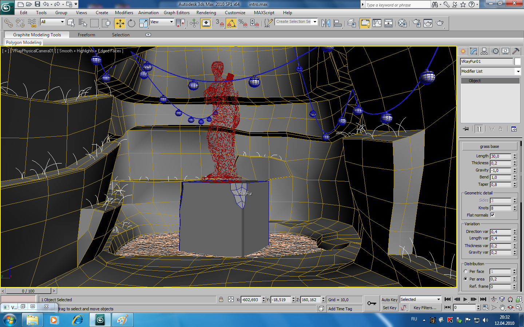Click the Key Filters button

(425, 308)
